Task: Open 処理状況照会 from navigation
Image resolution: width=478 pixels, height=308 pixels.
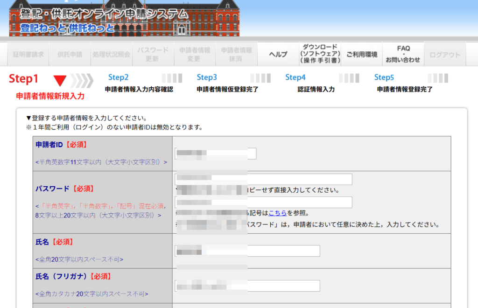Action: click(112, 55)
